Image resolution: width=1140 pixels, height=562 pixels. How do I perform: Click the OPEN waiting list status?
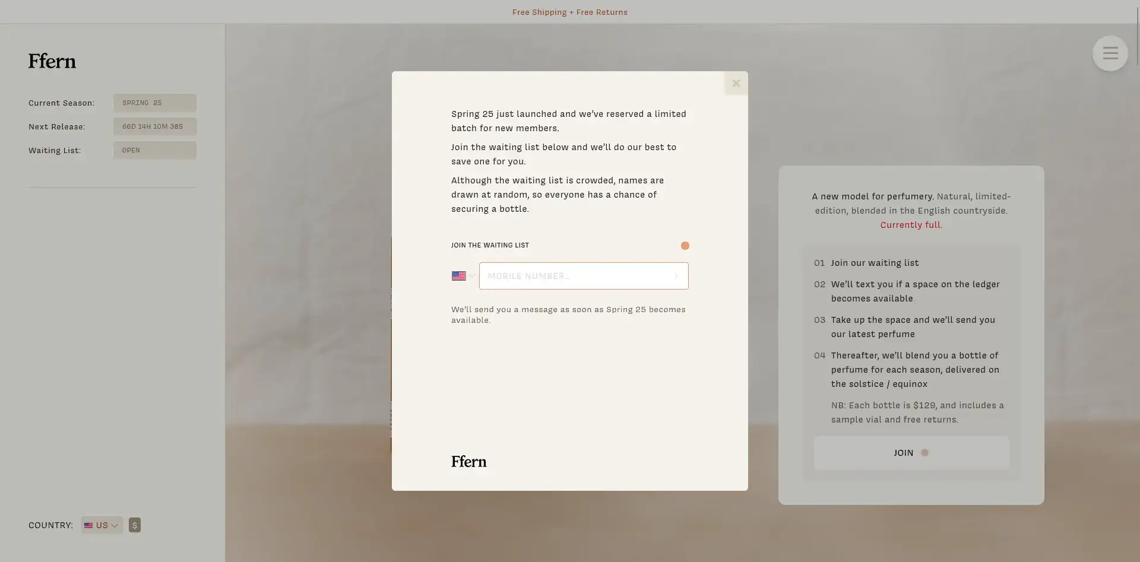pyautogui.click(x=155, y=150)
